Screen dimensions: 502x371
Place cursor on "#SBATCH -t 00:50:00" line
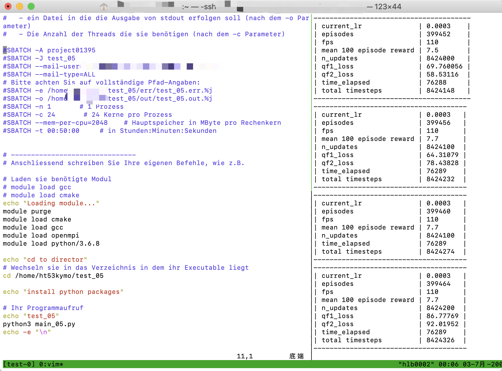coord(41,131)
